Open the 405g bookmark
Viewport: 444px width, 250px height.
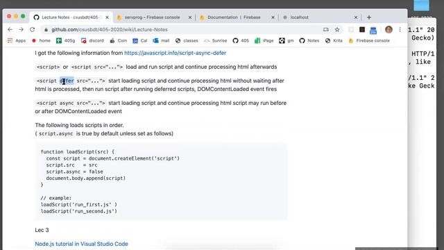tap(66, 40)
